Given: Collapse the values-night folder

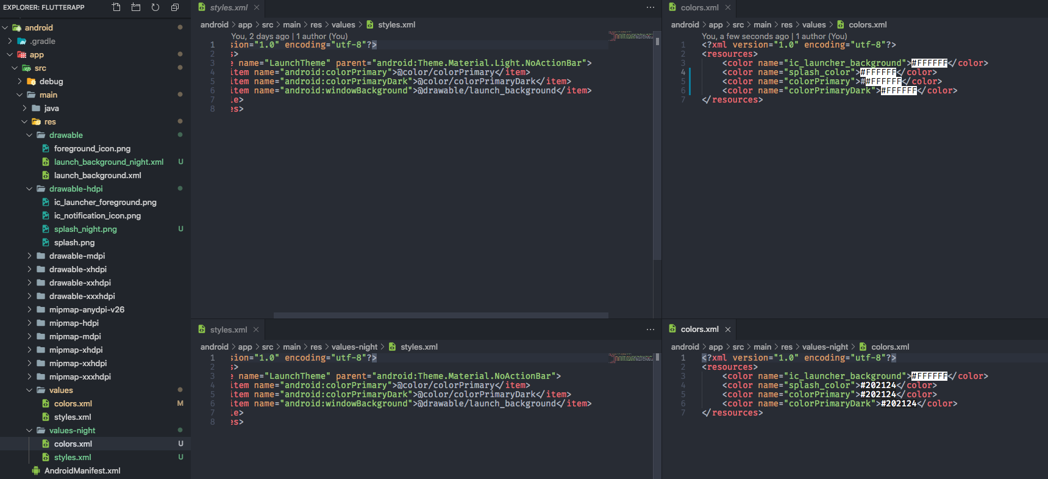Looking at the screenshot, I should (x=29, y=430).
